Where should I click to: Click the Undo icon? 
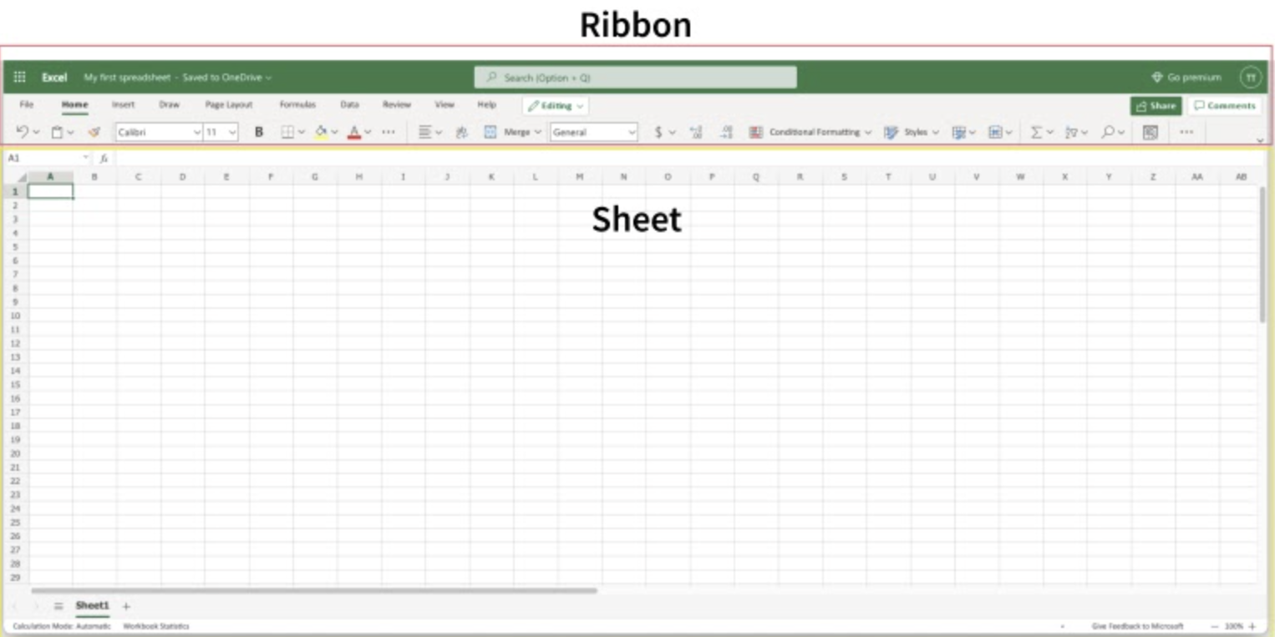point(24,131)
